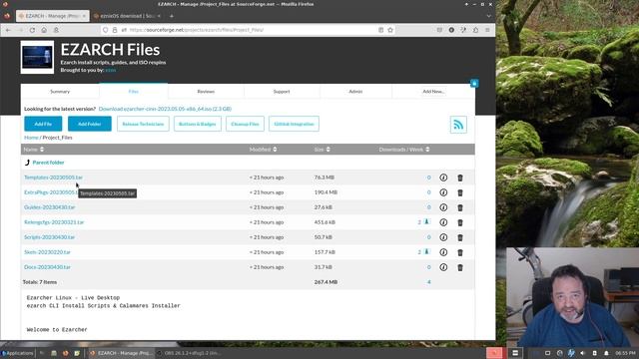Image resolution: width=639 pixels, height=359 pixels.
Task: View info for Skels-20230220.tar
Action: [443, 252]
